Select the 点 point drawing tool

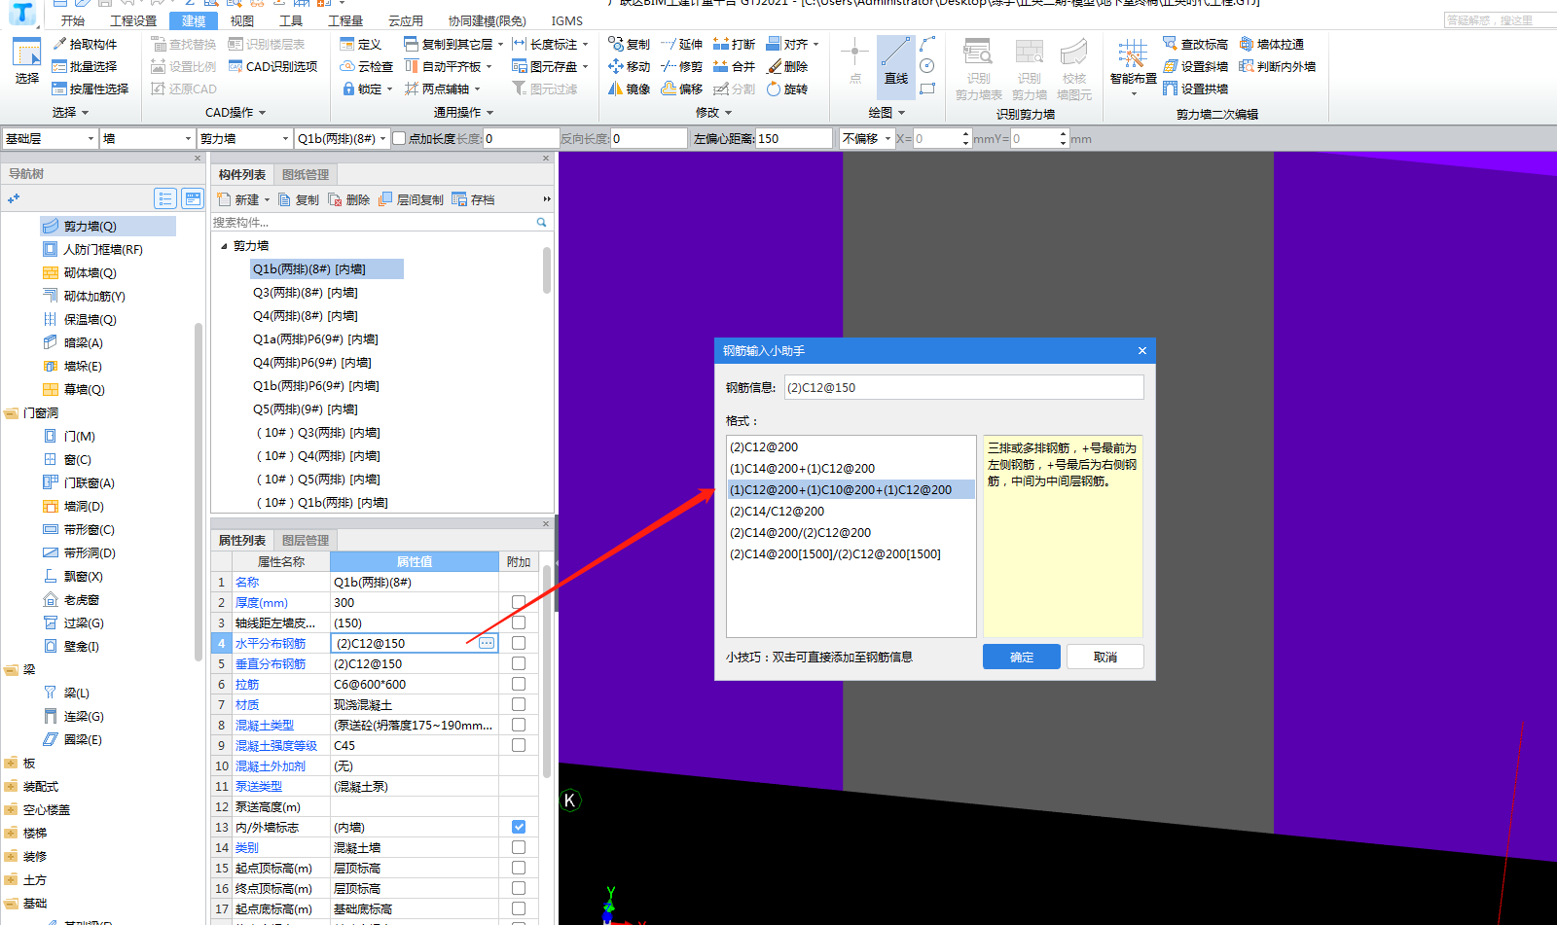pyautogui.click(x=854, y=63)
